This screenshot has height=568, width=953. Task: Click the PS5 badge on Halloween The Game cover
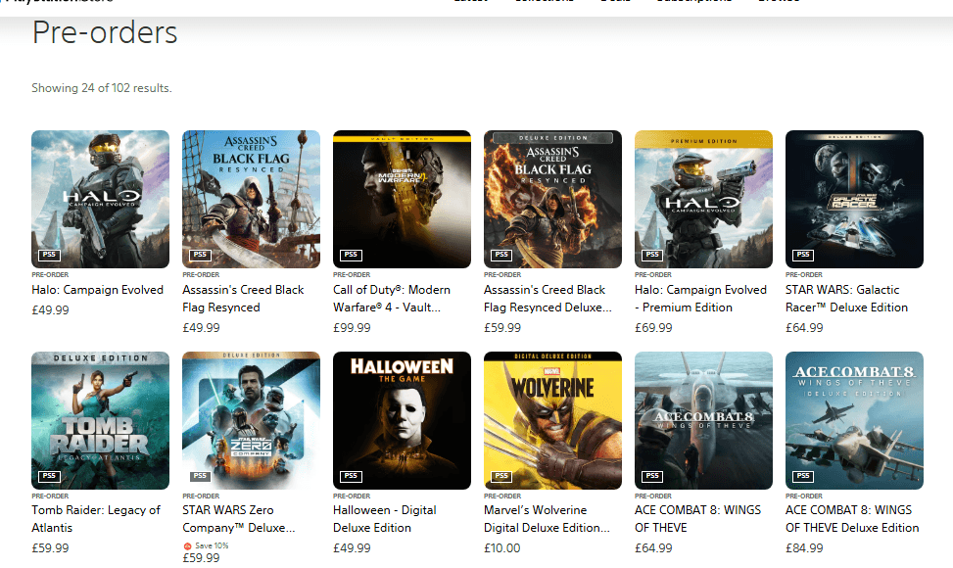tap(351, 476)
